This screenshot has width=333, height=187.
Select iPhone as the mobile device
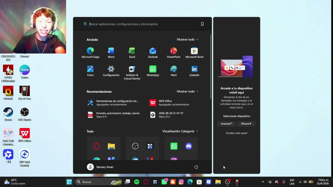(246, 124)
